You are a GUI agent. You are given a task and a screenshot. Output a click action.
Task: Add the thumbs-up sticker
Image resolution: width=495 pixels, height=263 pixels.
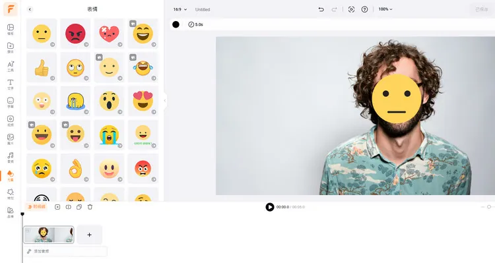point(42,67)
